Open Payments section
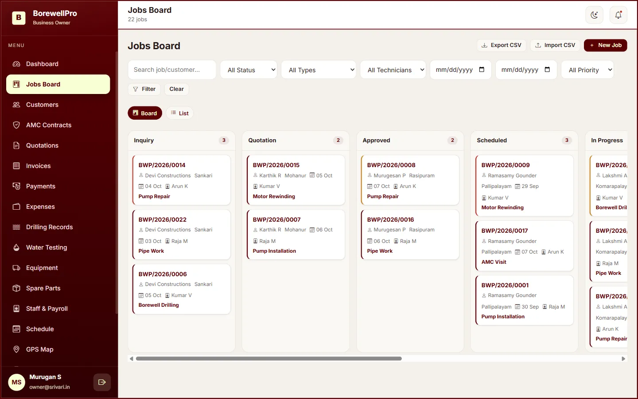The width and height of the screenshot is (638, 399). pos(58,186)
